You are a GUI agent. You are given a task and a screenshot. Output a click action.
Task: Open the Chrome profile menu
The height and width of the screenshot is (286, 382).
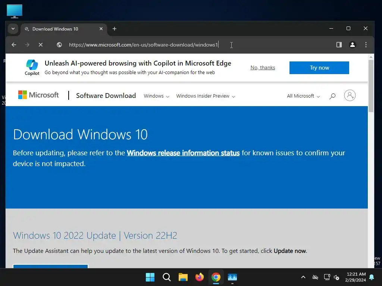pos(352,45)
